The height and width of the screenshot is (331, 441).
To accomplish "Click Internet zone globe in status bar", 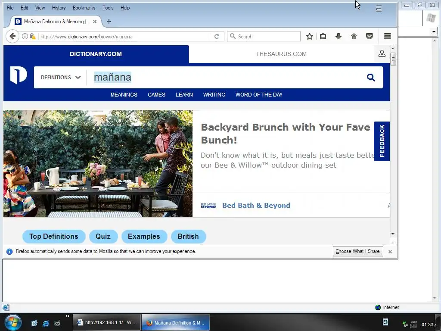I will (378, 307).
